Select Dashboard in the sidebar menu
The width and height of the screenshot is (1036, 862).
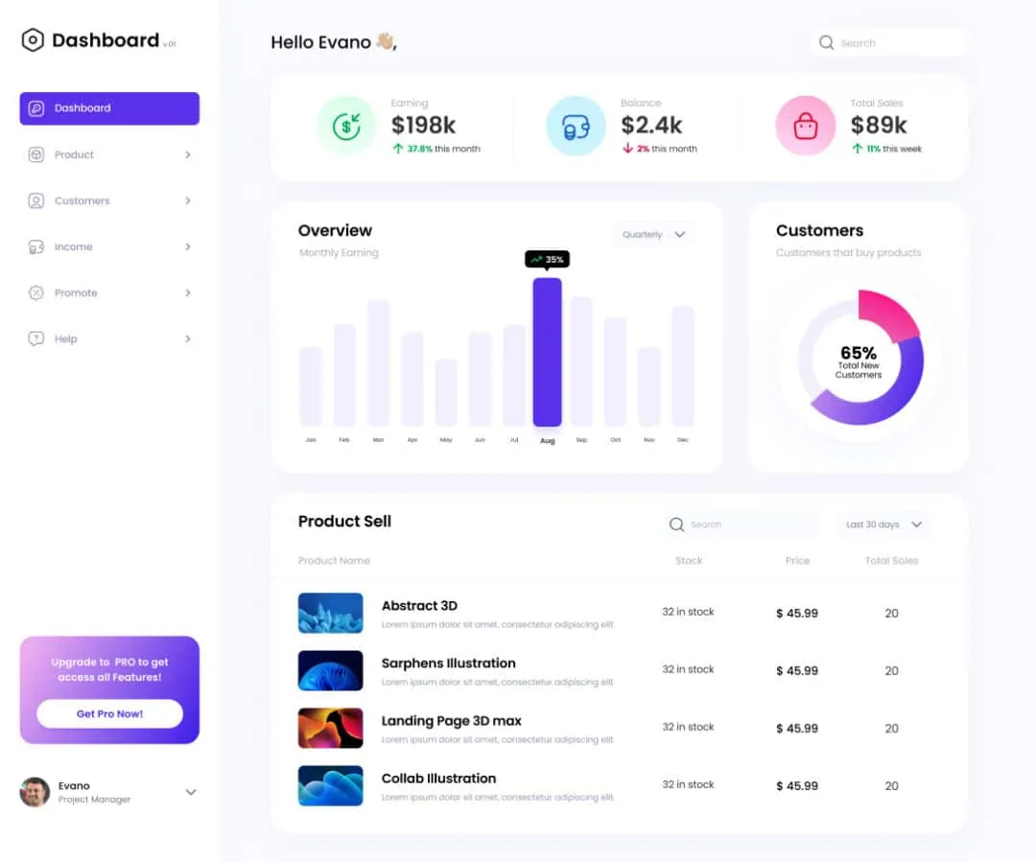(108, 107)
